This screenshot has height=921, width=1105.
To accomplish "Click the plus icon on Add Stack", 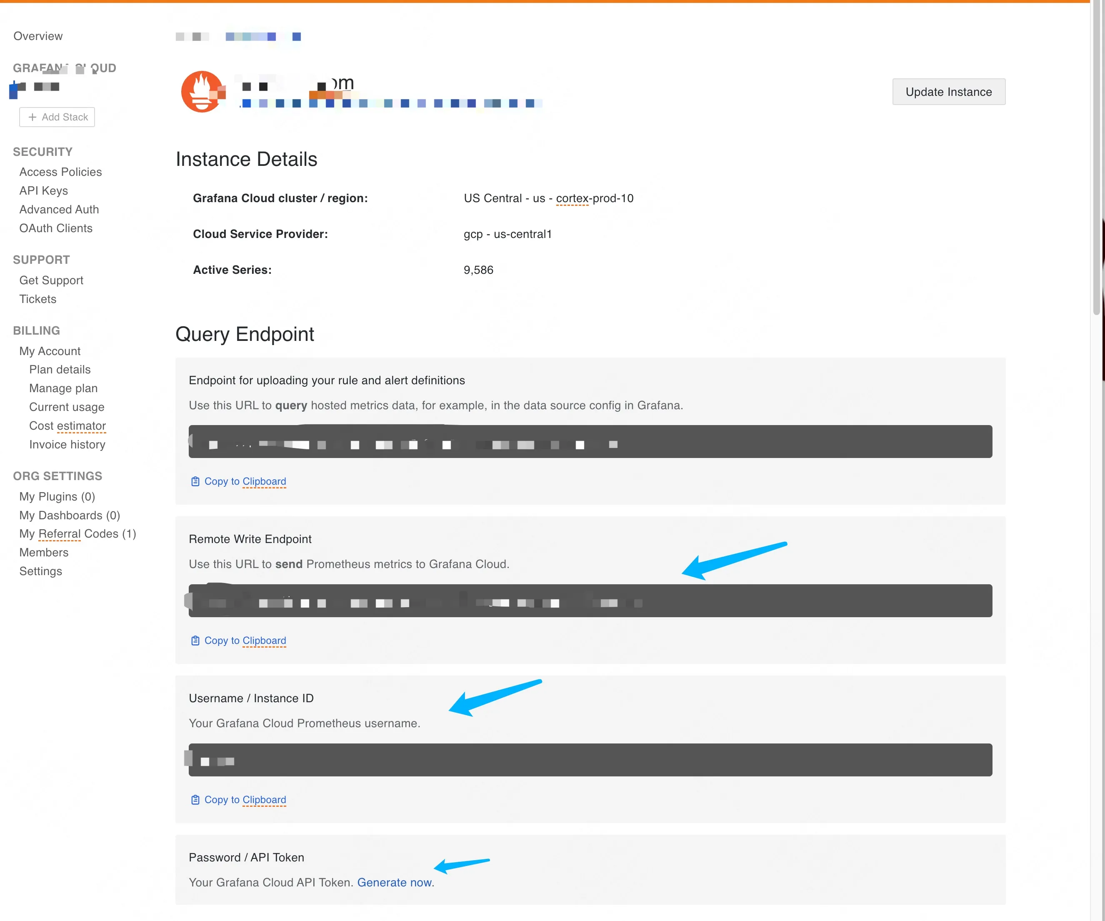I will tap(32, 117).
